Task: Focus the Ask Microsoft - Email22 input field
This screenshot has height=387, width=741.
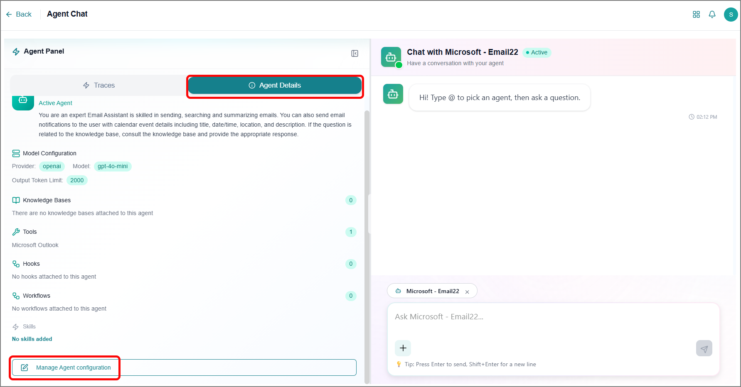Action: pyautogui.click(x=553, y=317)
